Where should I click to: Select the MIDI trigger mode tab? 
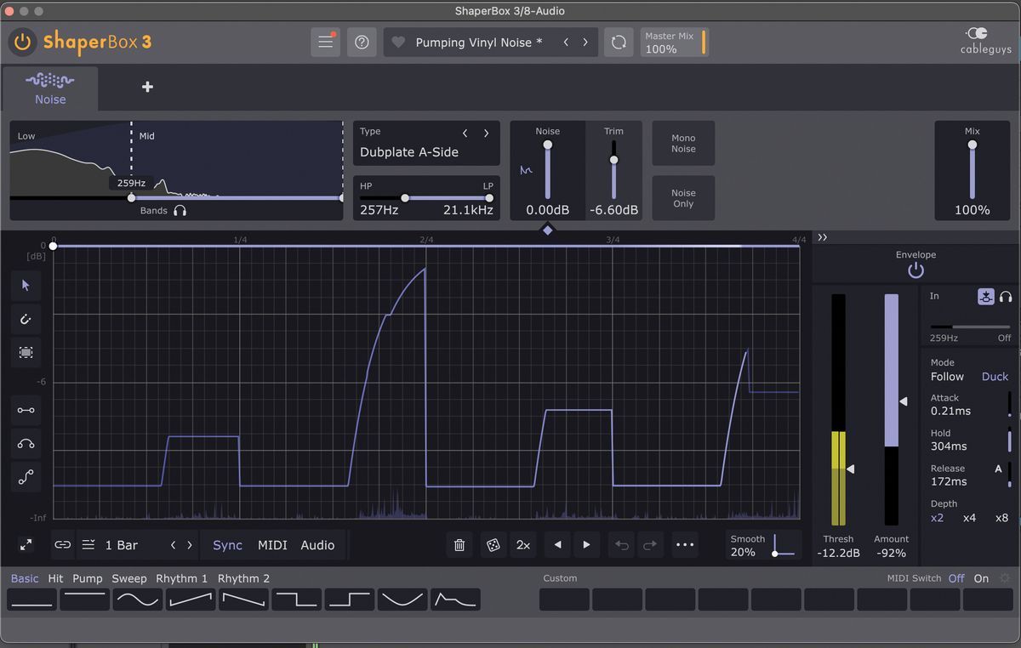(x=274, y=544)
